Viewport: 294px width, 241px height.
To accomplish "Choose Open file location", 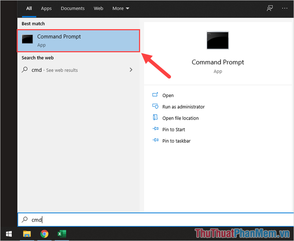I will click(180, 118).
